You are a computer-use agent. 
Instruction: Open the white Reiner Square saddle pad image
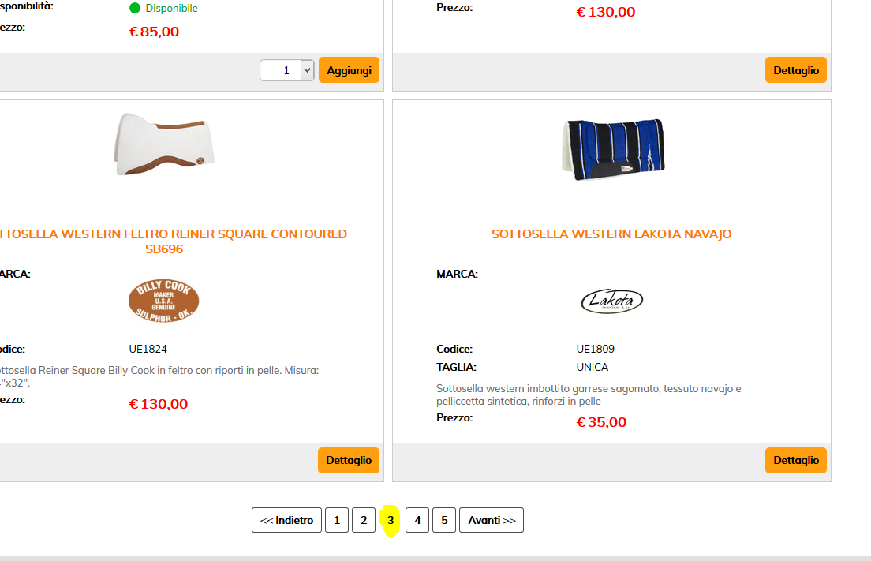(x=164, y=143)
